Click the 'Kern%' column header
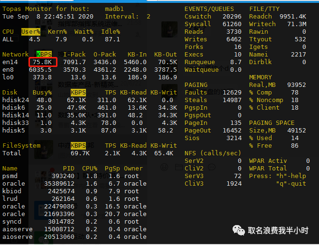Viewport: 319px width, 245px height. click(x=57, y=32)
